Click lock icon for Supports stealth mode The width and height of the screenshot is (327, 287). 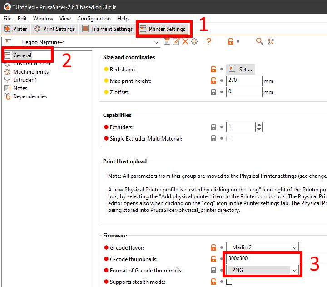click(213, 282)
